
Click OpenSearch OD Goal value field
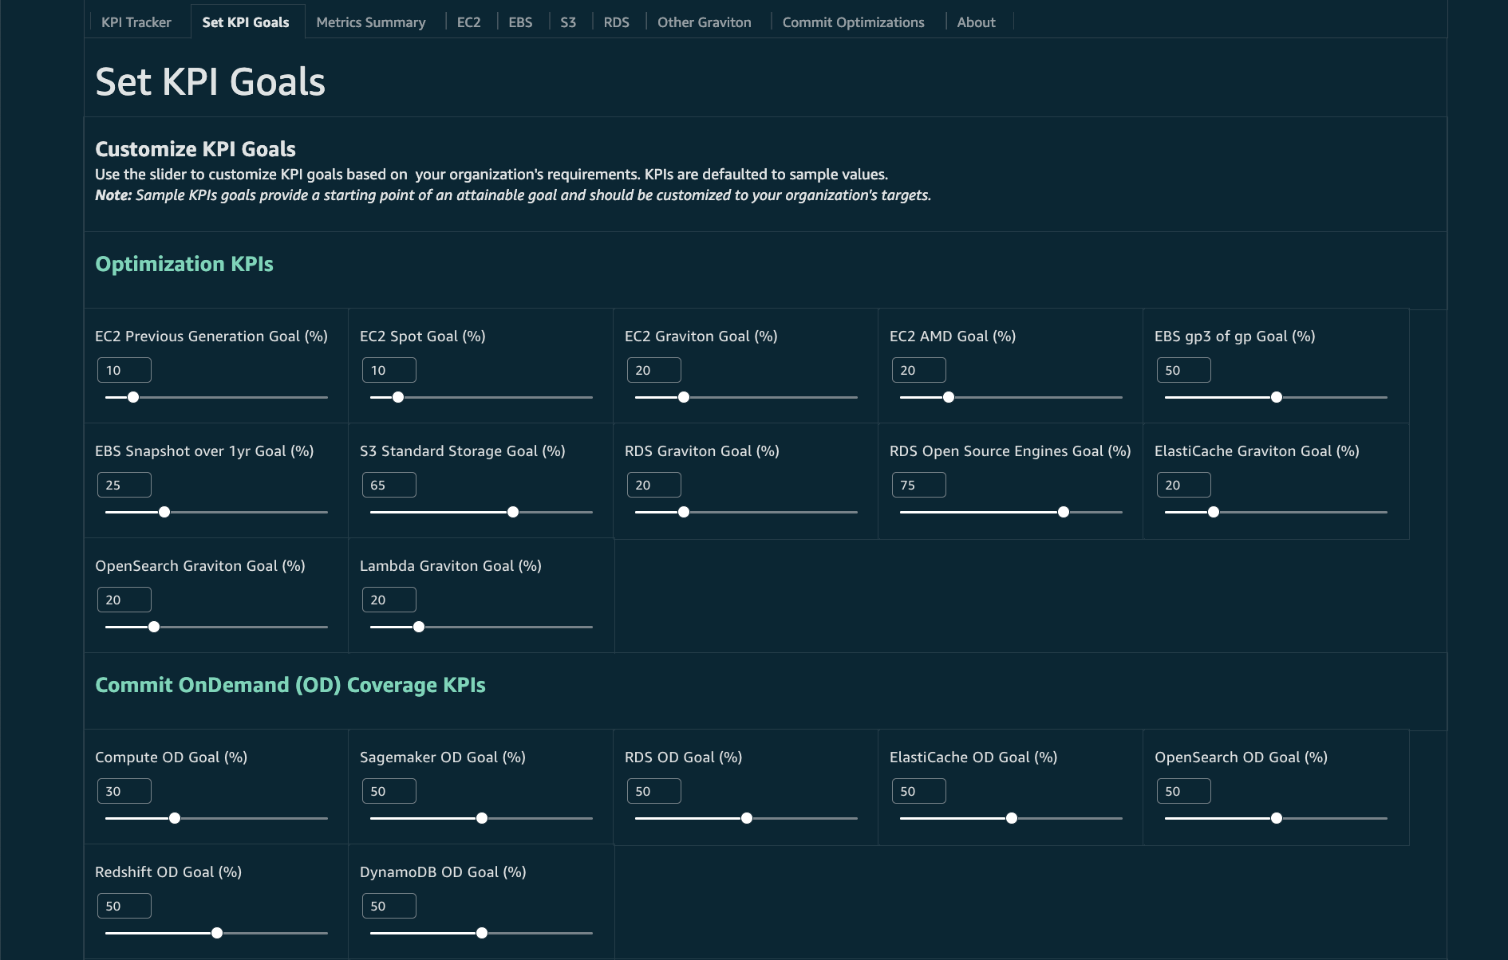coord(1184,791)
